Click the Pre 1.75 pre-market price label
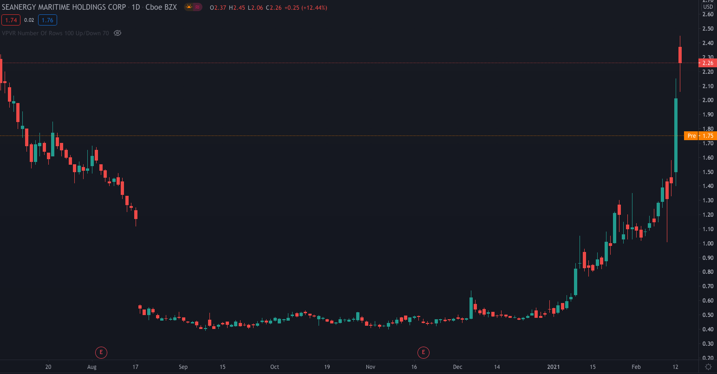This screenshot has width=717, height=374. click(700, 136)
